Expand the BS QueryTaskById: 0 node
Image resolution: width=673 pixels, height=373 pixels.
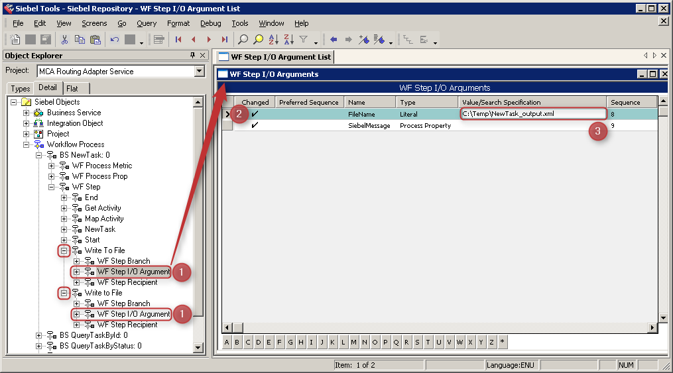pyautogui.click(x=38, y=335)
